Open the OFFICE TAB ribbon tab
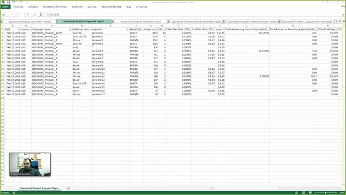 142,7
